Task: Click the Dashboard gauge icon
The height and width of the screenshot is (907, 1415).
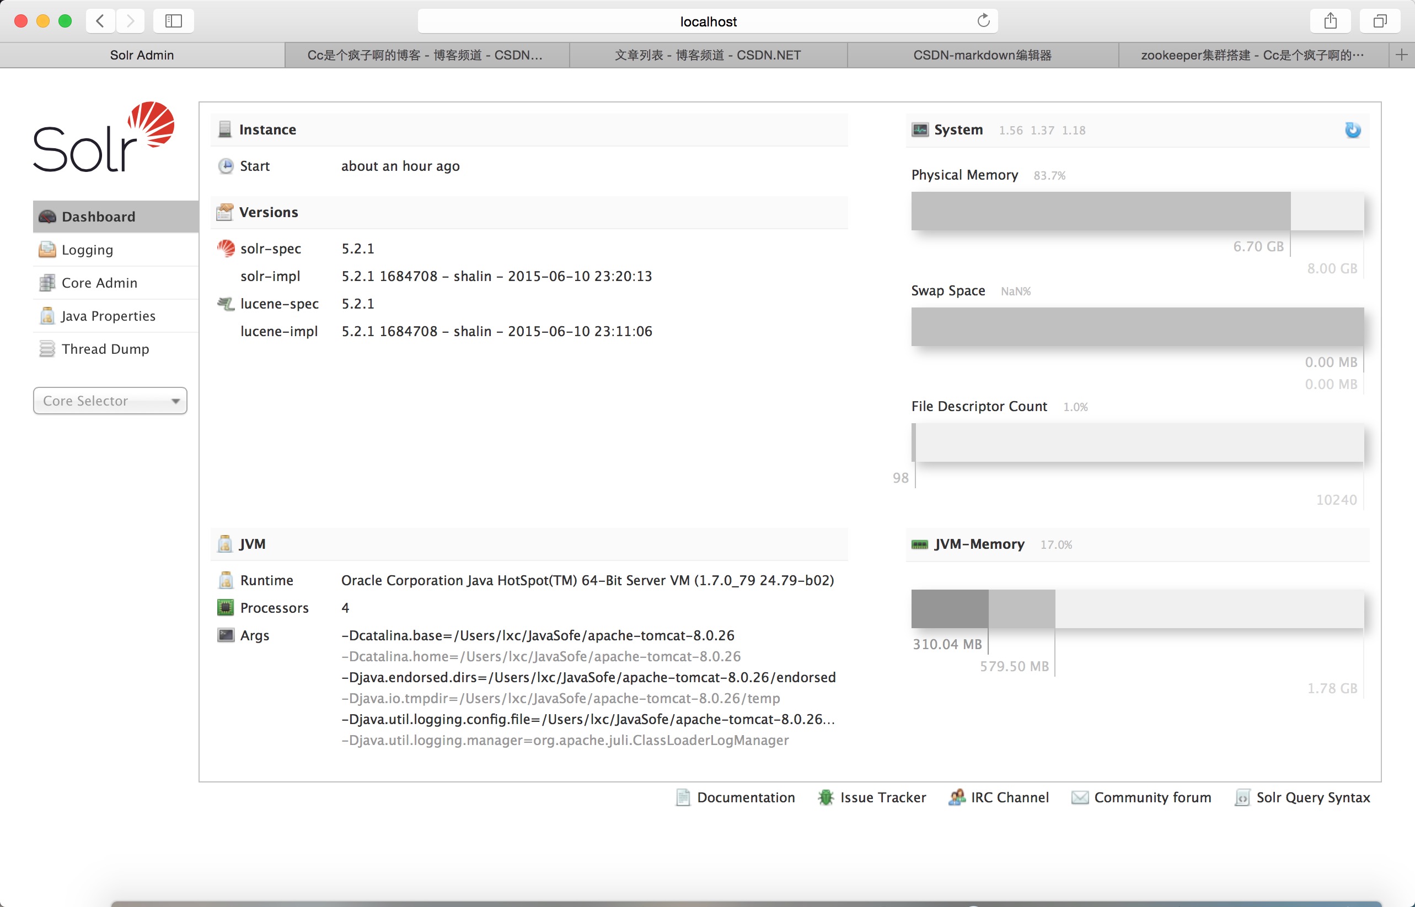Action: click(x=47, y=217)
